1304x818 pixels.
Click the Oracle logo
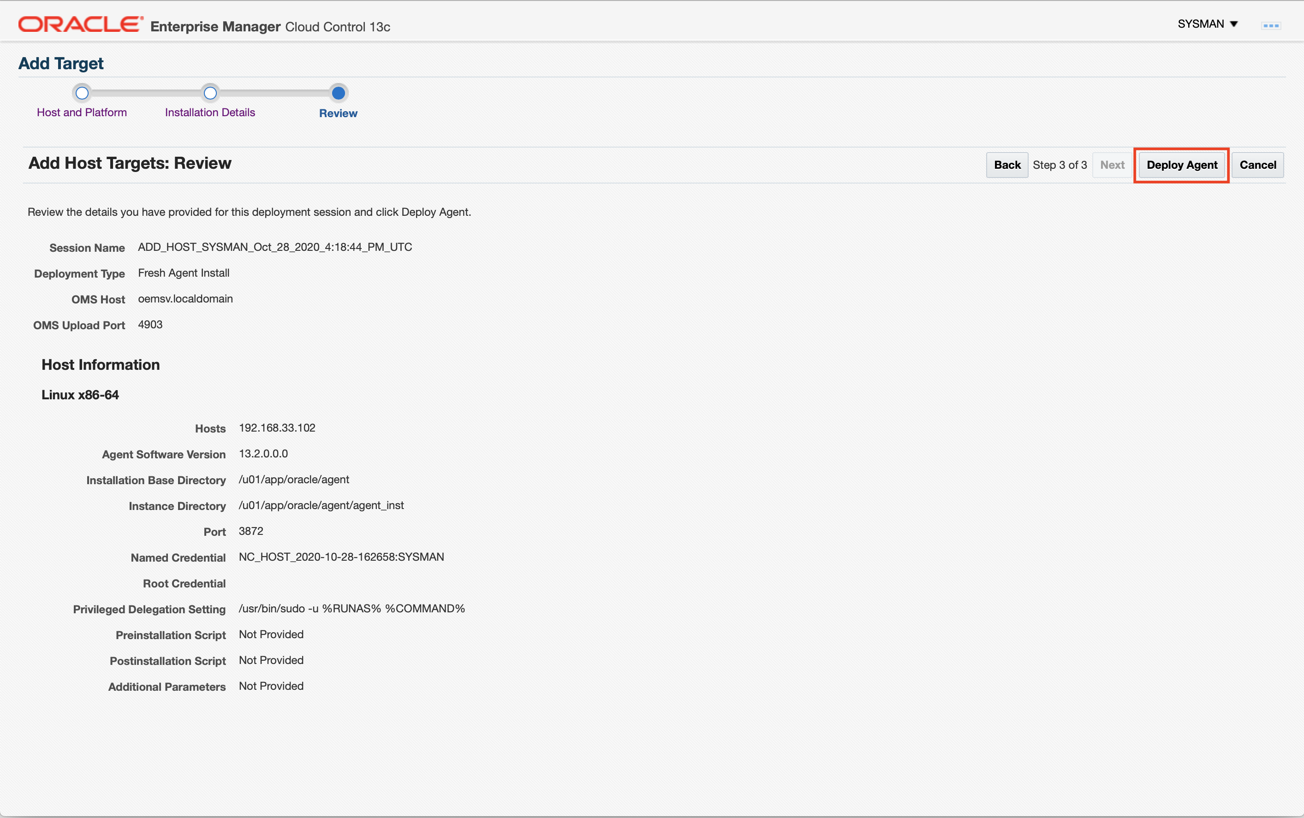pyautogui.click(x=81, y=24)
